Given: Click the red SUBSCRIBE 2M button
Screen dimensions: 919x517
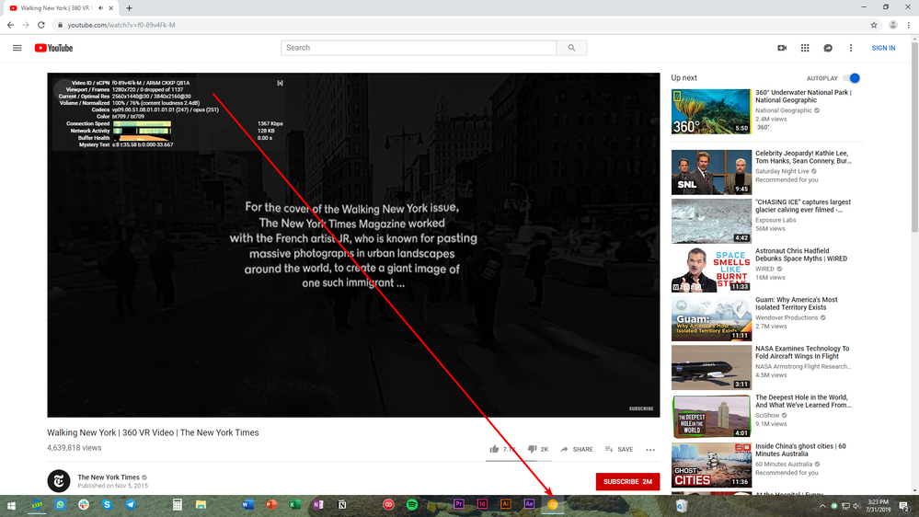Looking at the screenshot, I should 627,481.
